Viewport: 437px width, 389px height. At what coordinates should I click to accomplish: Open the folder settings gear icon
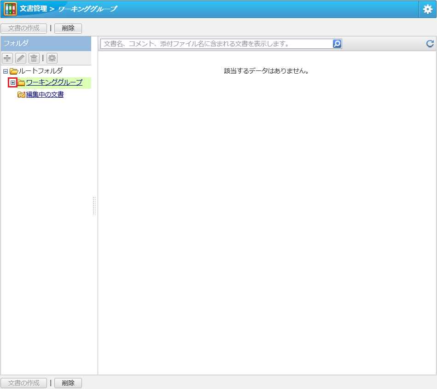tap(52, 58)
